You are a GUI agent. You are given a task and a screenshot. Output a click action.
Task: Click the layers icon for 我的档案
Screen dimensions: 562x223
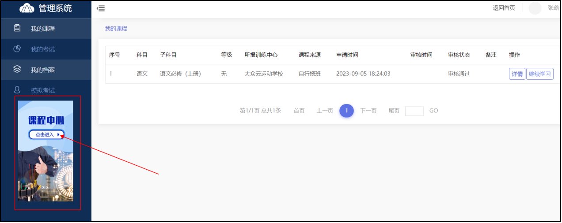pyautogui.click(x=17, y=69)
